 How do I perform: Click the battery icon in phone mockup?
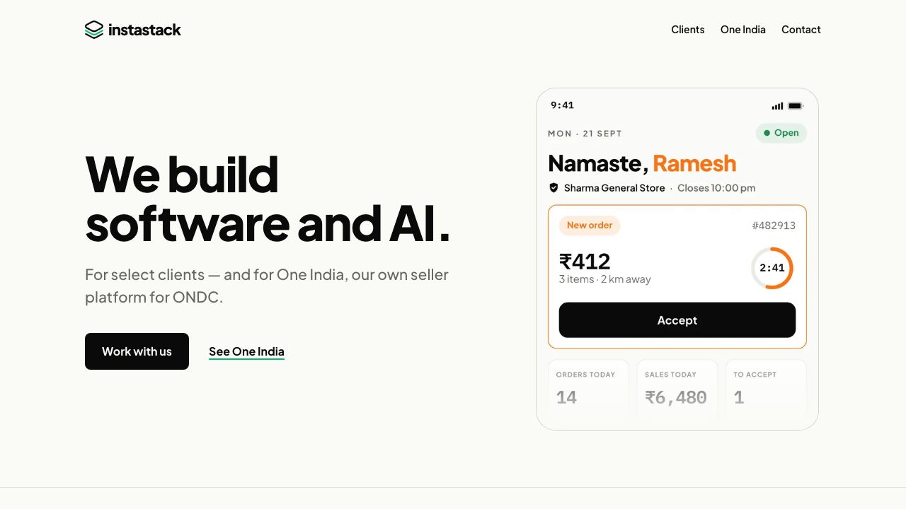click(x=796, y=106)
